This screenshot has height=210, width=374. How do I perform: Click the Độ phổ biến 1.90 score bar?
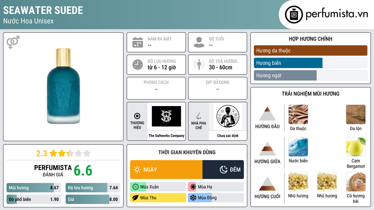coord(34,199)
